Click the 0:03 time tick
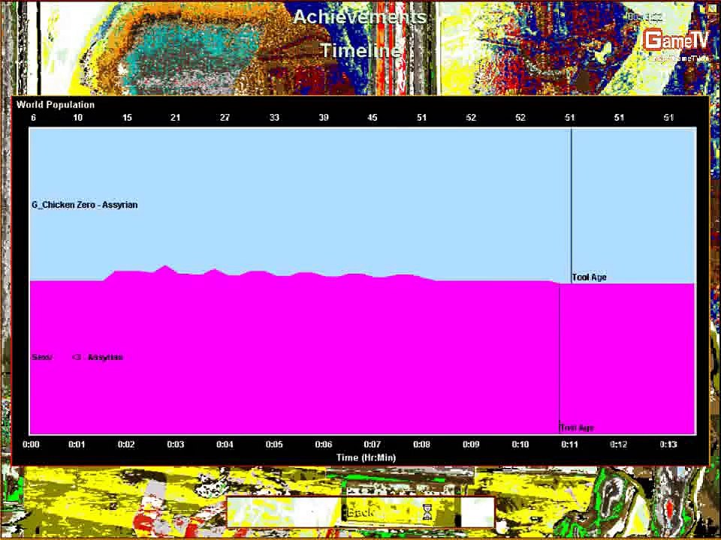 click(x=176, y=445)
